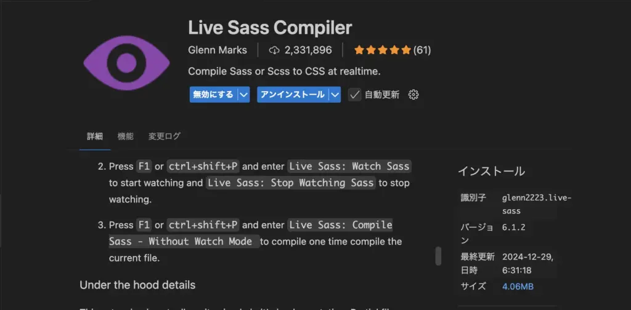631x310 pixels.
Task: Click the README vertical scrollbar thumb
Action: (438, 256)
